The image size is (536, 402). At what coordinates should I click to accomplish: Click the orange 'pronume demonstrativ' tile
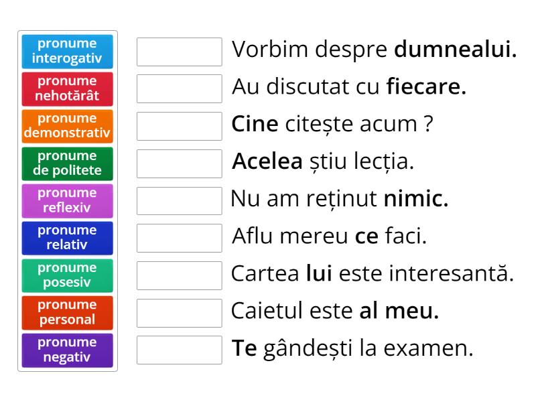tap(67, 126)
